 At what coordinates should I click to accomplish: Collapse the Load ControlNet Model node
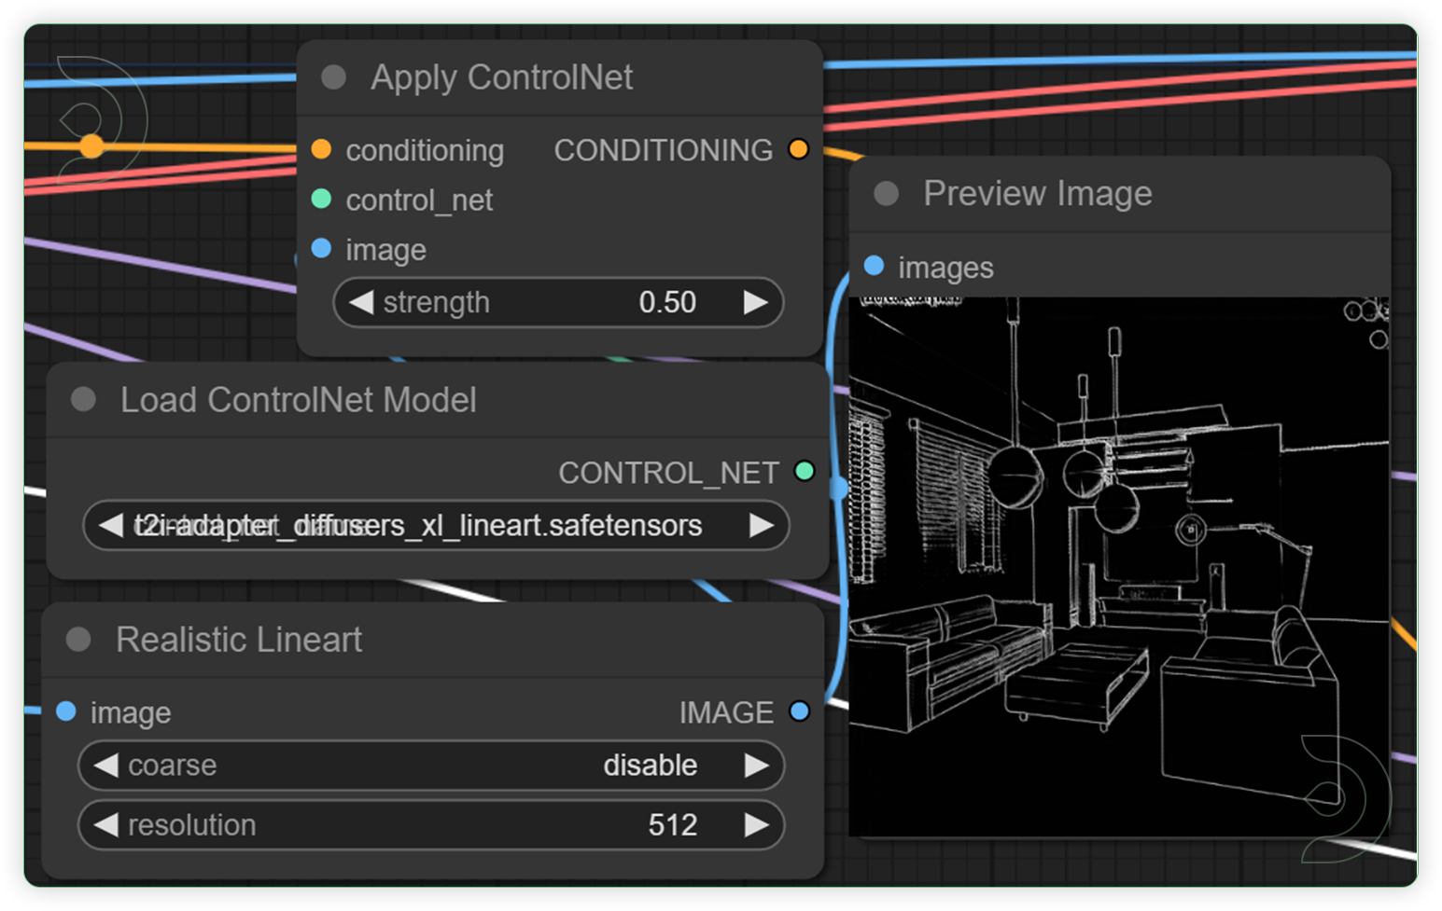(82, 399)
